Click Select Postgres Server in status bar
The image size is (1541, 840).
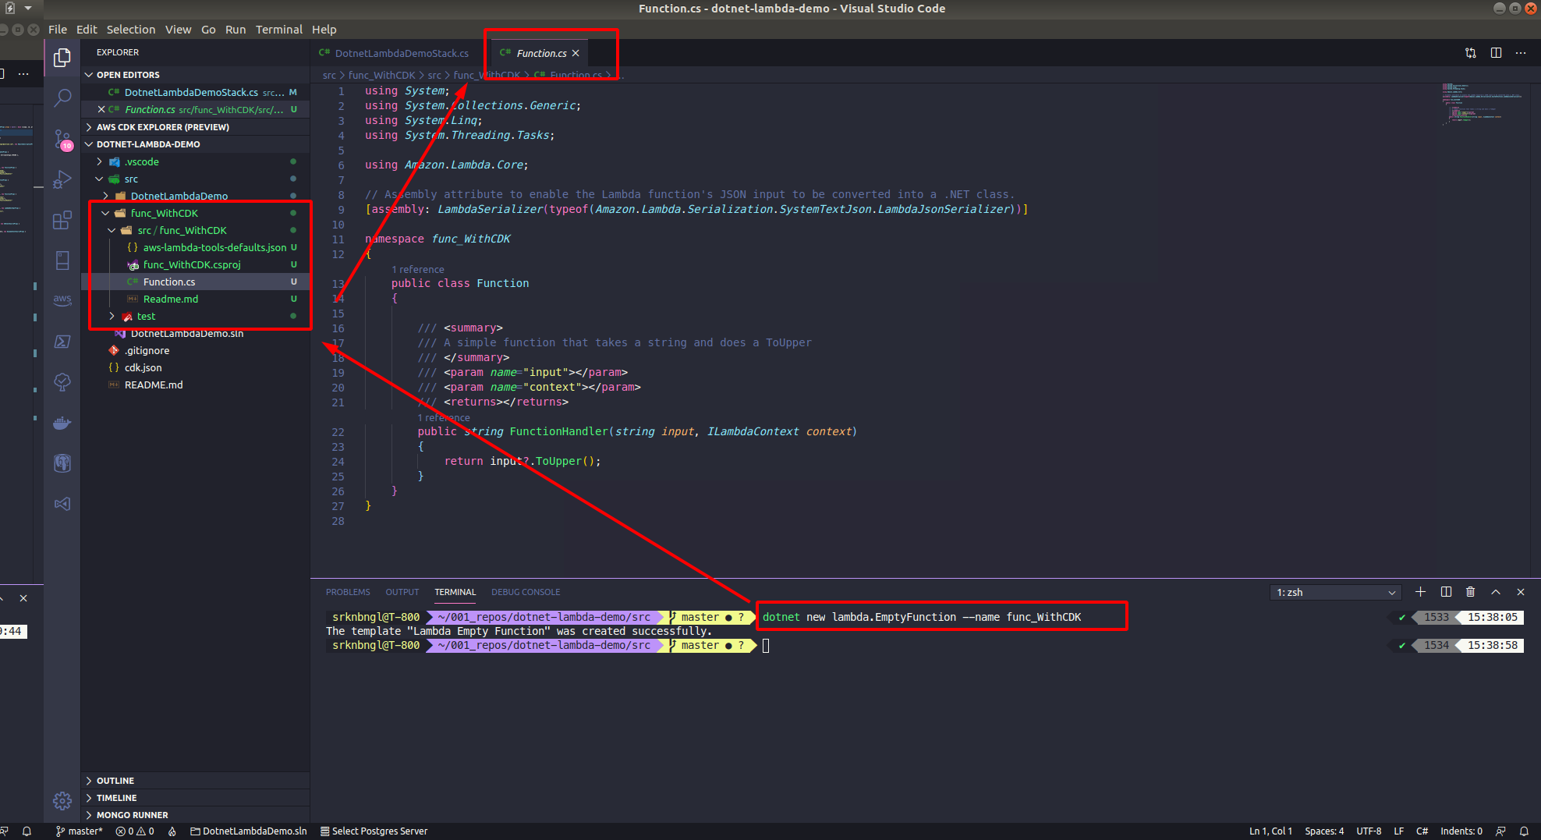[x=374, y=831]
